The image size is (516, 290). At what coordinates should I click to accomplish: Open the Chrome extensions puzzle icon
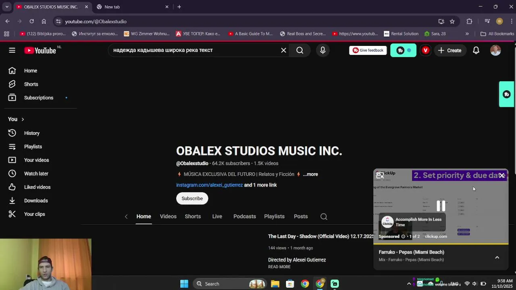pyautogui.click(x=469, y=21)
